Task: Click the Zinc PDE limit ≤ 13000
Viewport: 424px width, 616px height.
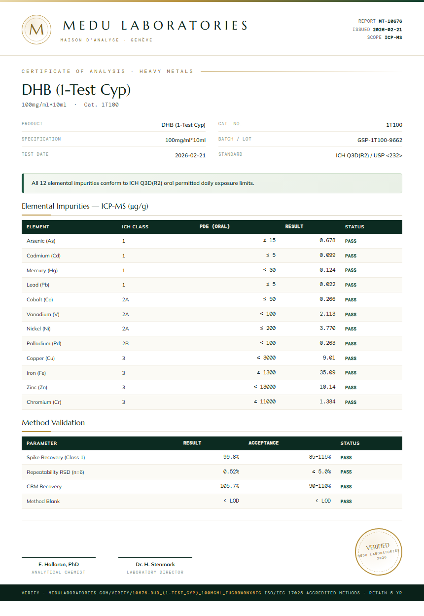Action: pyautogui.click(x=265, y=387)
